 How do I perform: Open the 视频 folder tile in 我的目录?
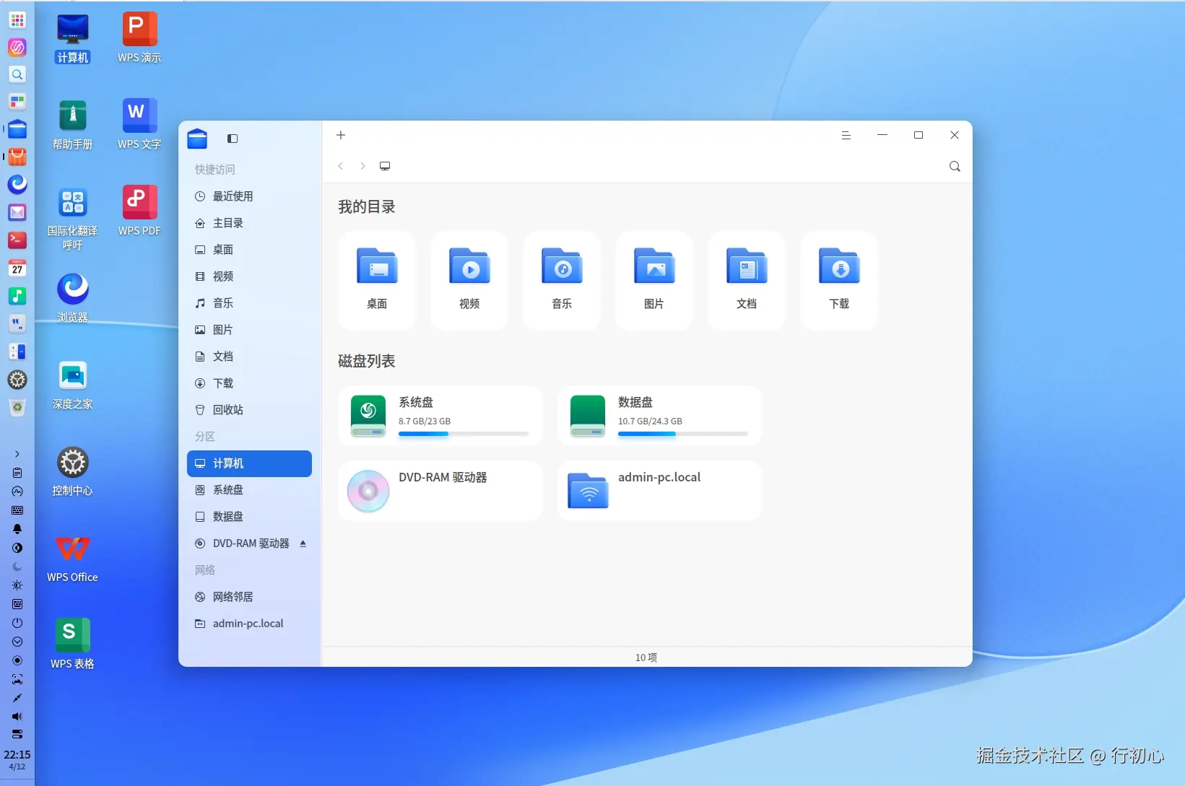[469, 280]
